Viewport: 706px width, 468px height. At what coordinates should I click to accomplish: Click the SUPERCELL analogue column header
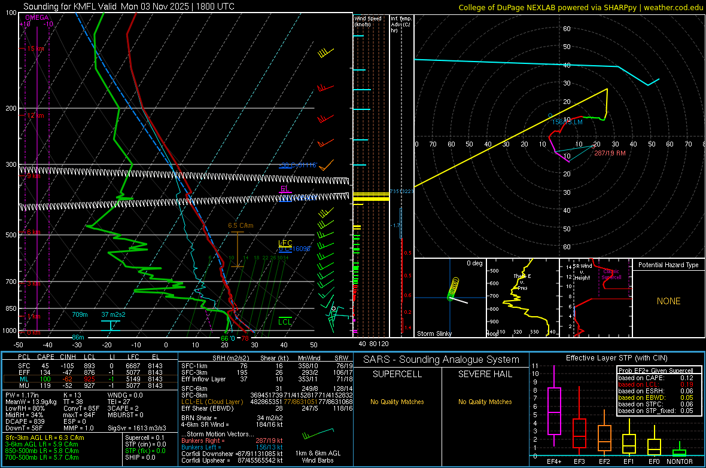(397, 374)
